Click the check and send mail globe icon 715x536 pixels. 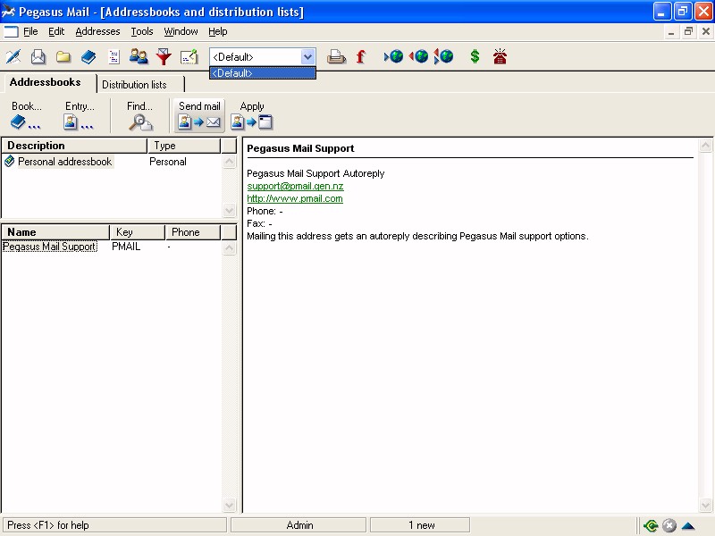(443, 56)
